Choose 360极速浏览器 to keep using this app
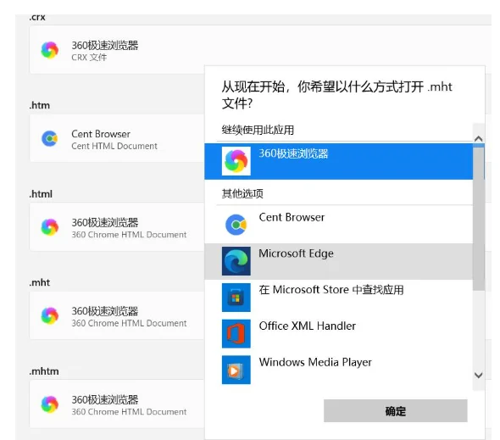The width and height of the screenshot is (500, 440). coord(339,161)
